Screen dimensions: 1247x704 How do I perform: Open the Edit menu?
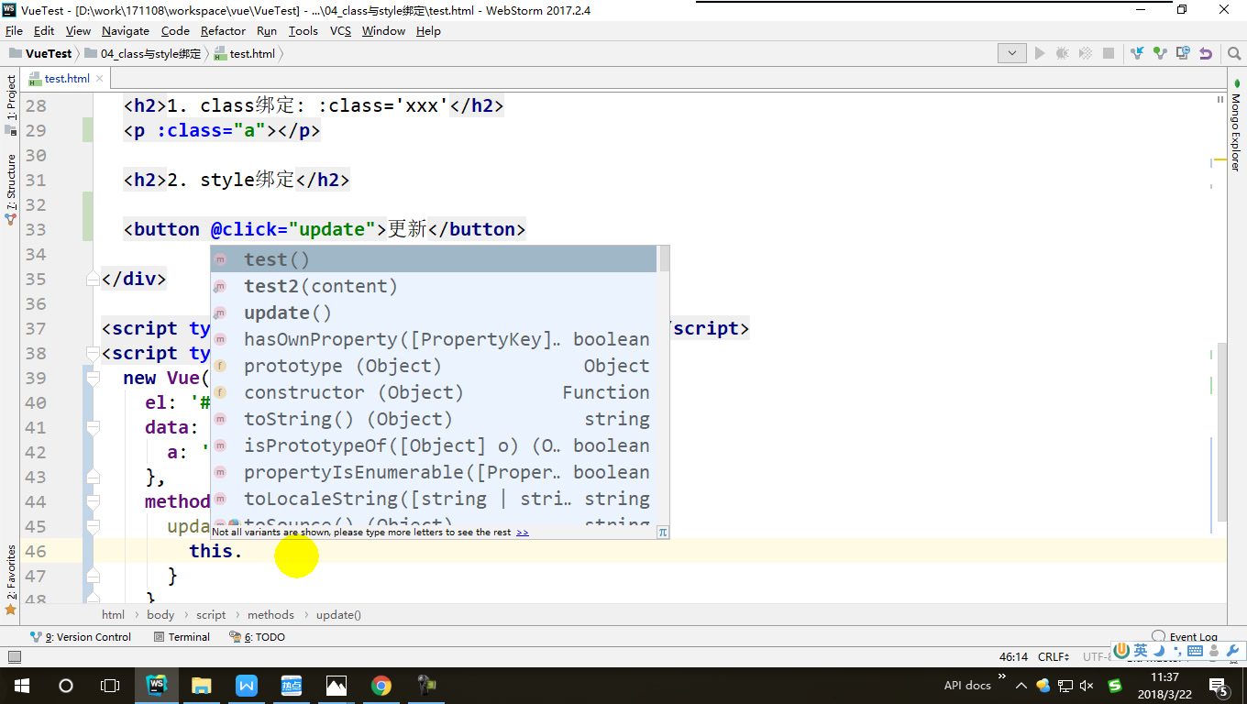click(x=44, y=30)
